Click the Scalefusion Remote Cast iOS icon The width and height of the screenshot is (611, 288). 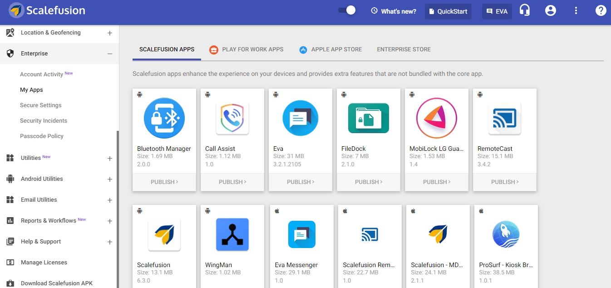[370, 234]
